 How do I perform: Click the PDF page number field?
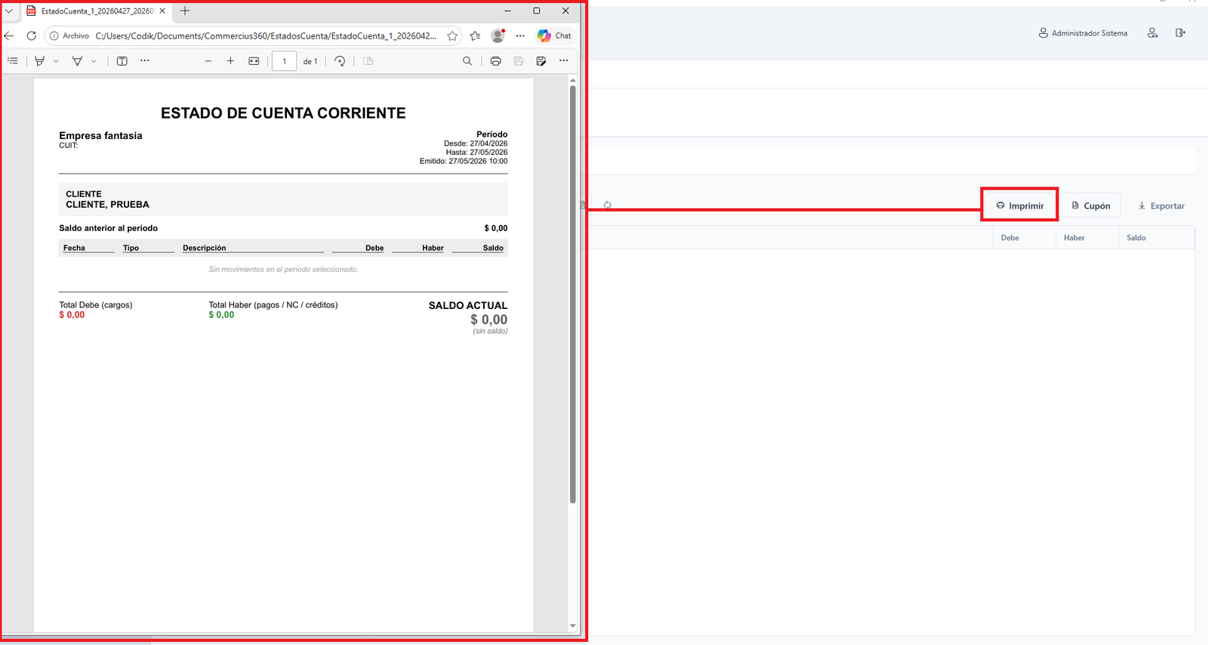pos(284,61)
